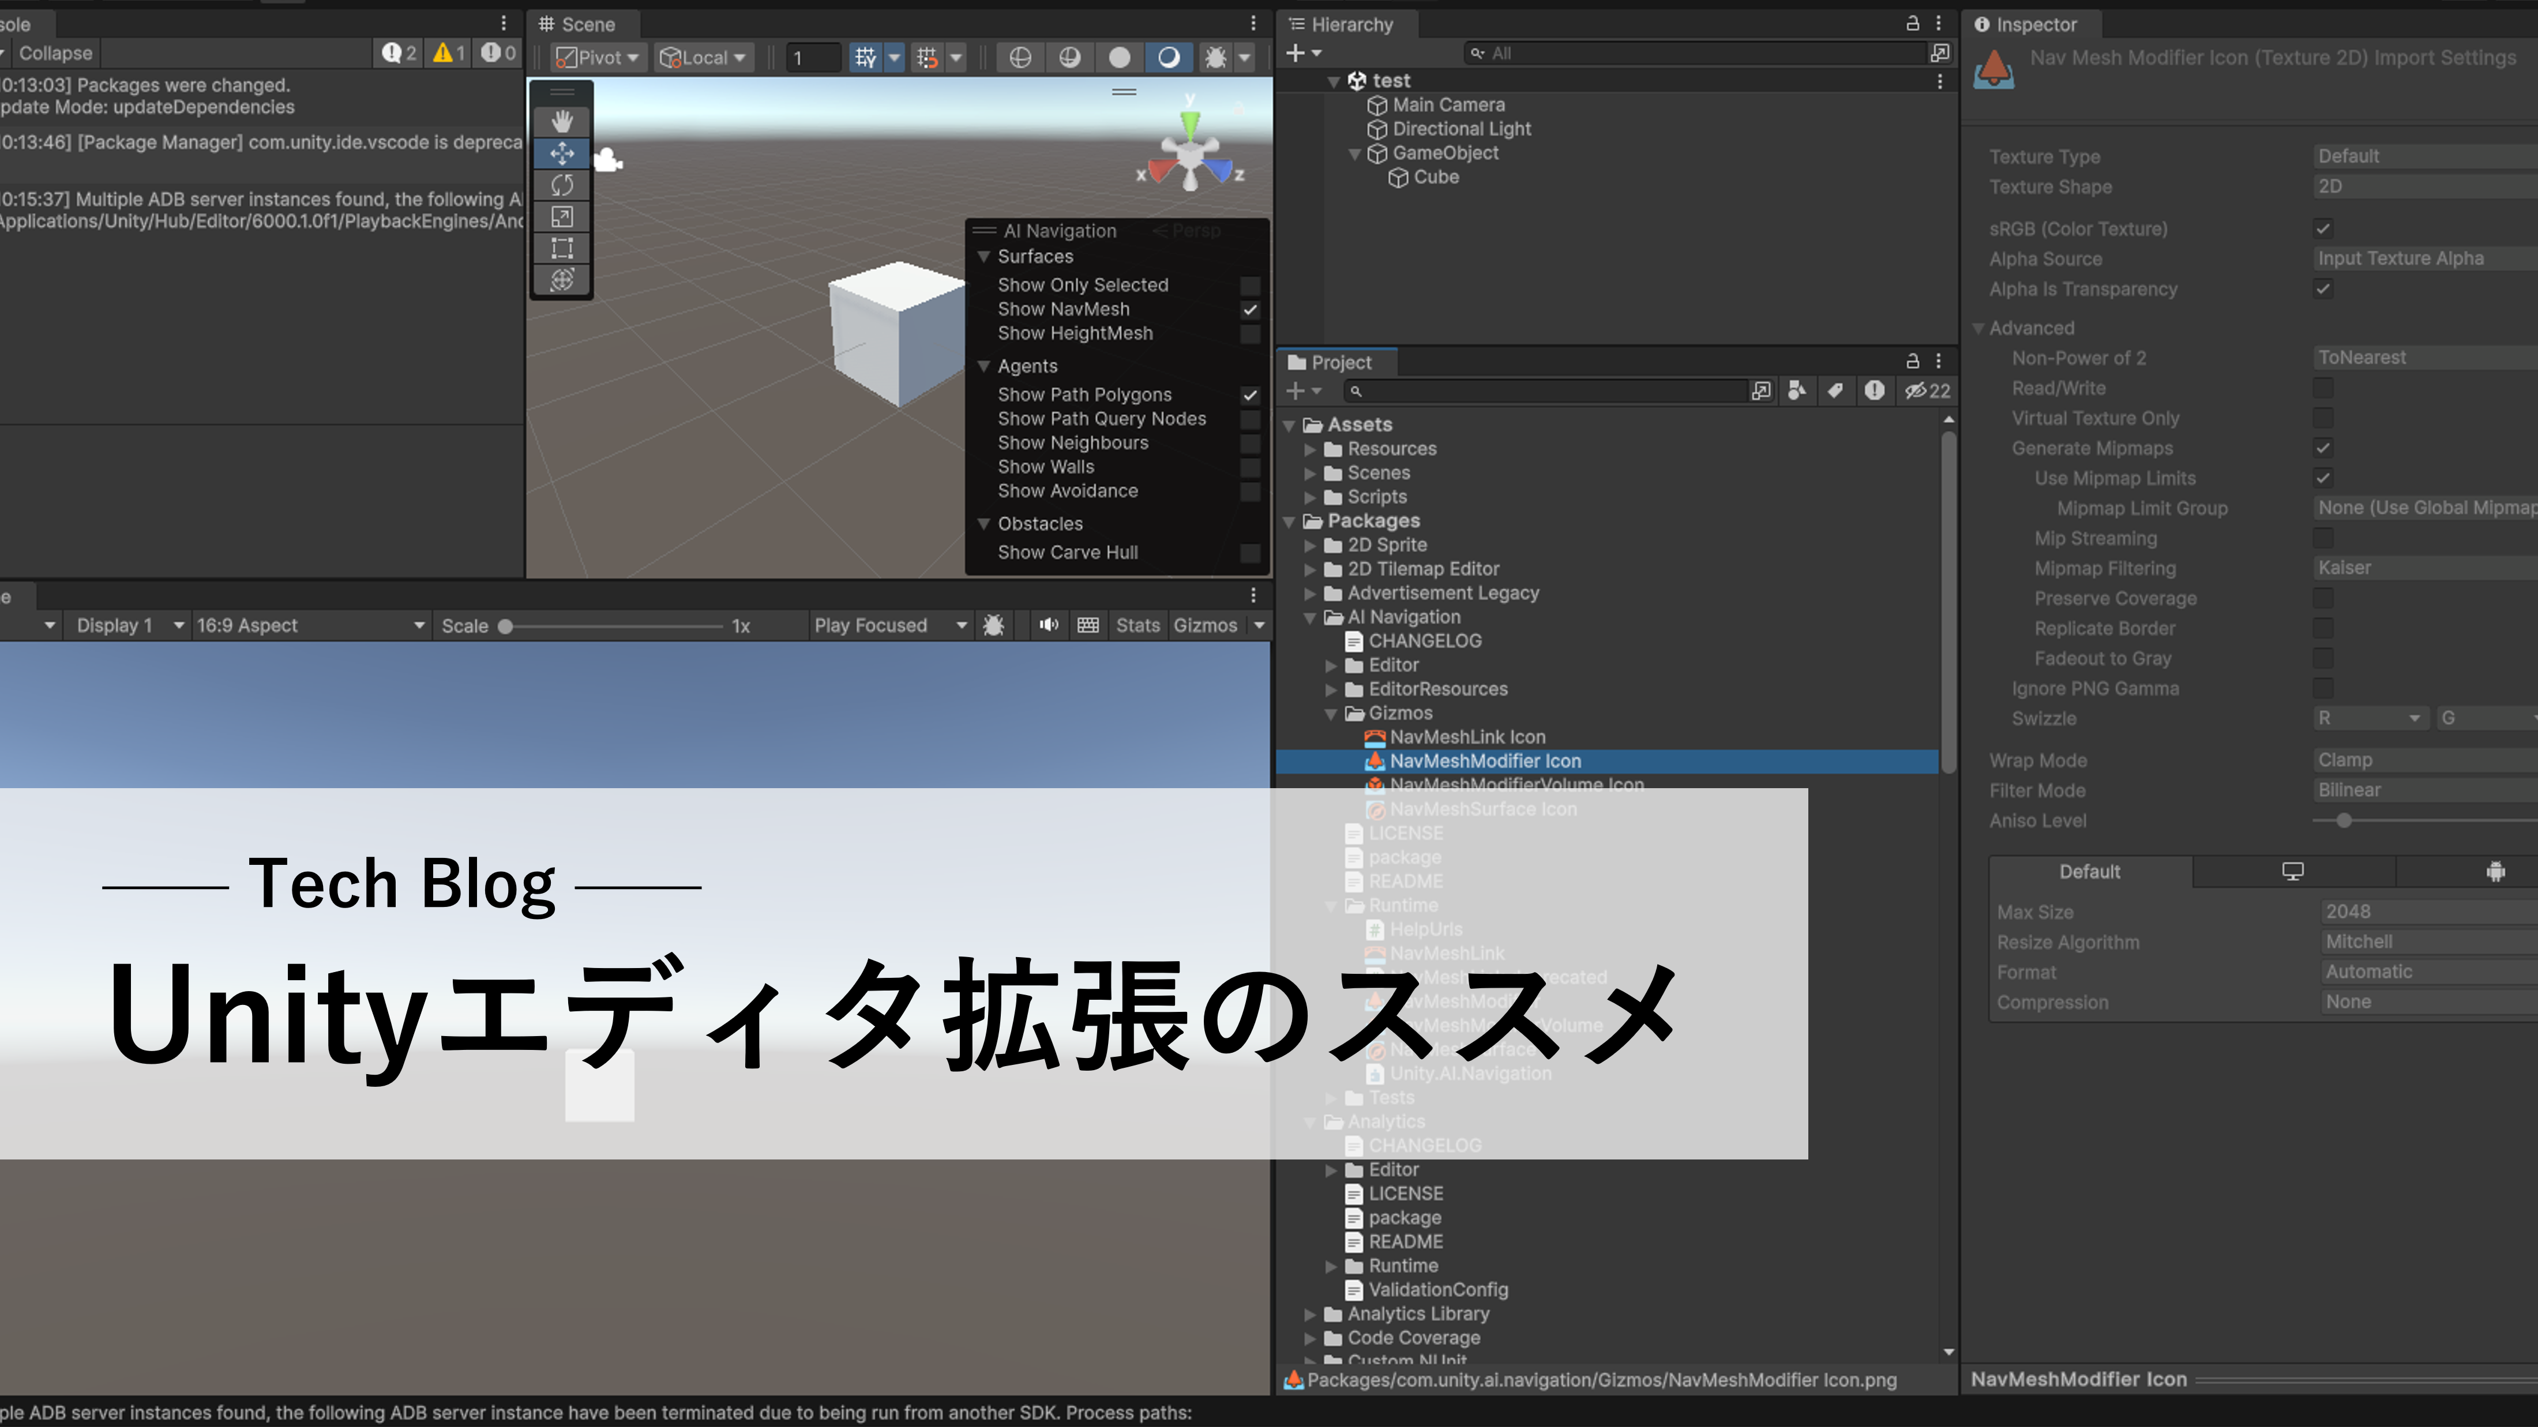Uncheck Show Path Polygons option
Image resolution: width=2538 pixels, height=1427 pixels.
(1251, 395)
